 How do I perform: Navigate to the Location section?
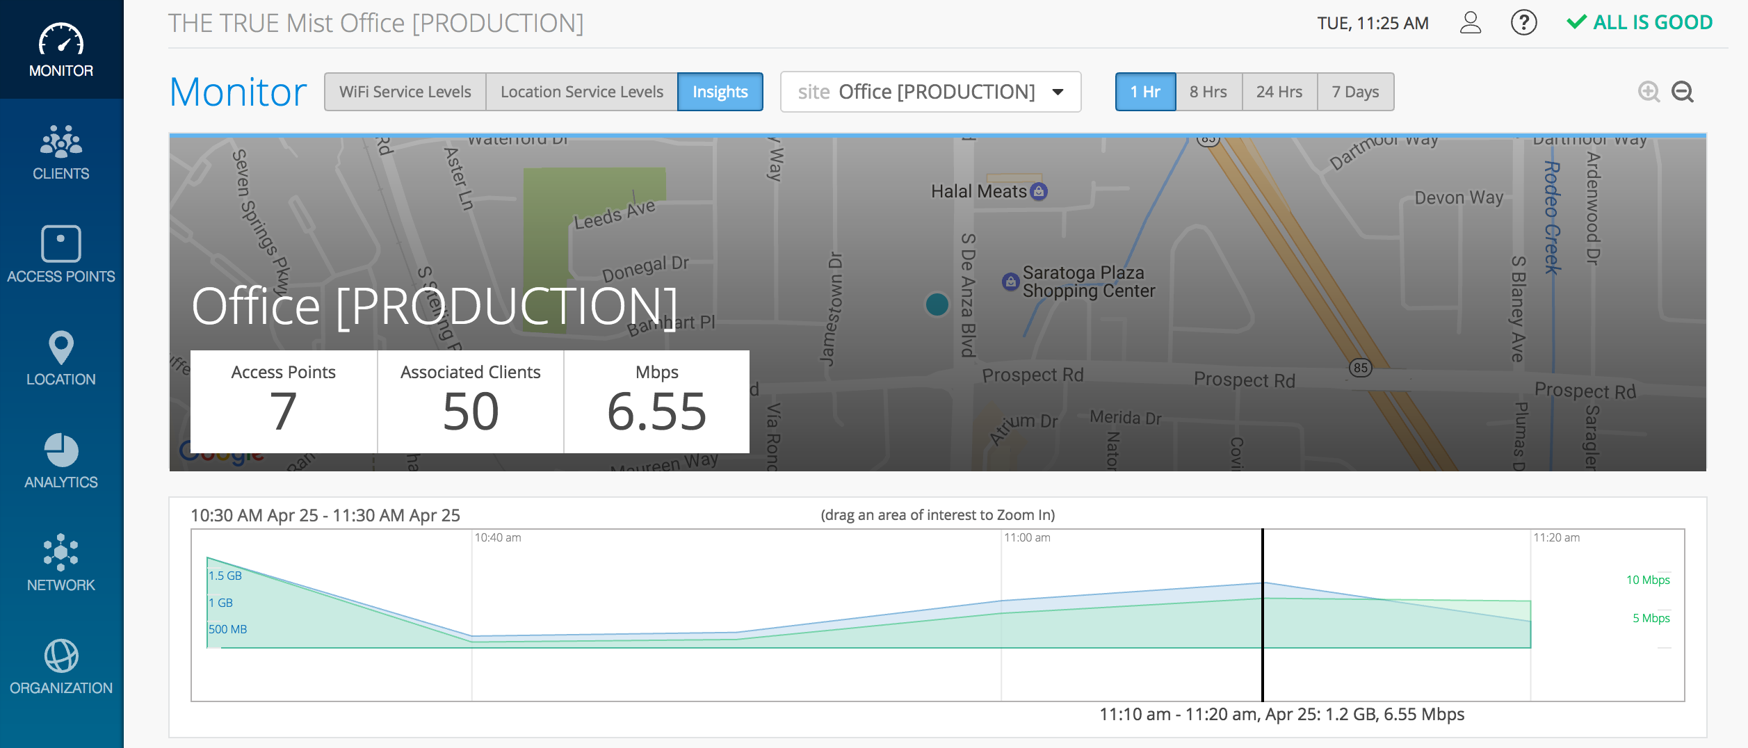click(x=61, y=358)
